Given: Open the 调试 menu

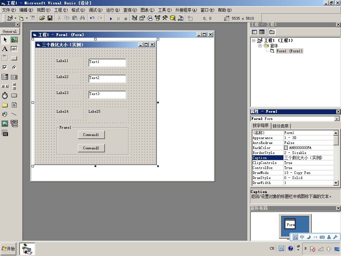Looking at the screenshot, I should [96, 10].
